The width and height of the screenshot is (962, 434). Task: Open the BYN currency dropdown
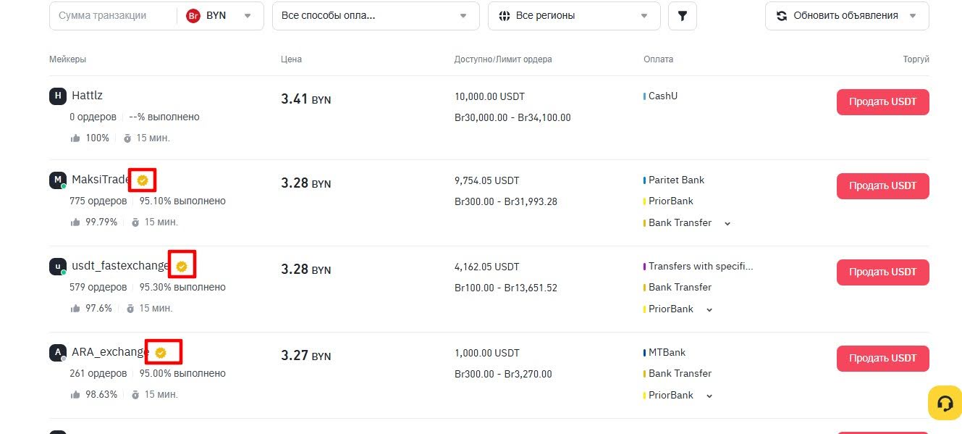[x=220, y=16]
